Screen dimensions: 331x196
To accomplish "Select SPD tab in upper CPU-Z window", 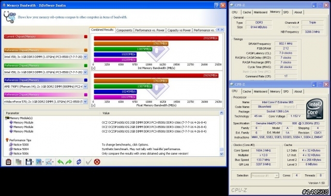I will point(286,12).
